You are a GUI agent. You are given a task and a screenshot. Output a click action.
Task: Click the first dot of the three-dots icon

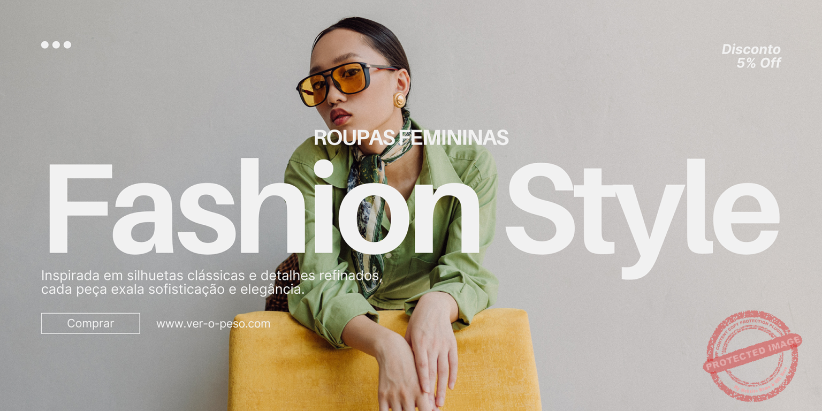(45, 45)
